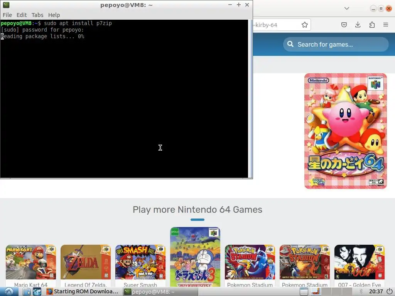This screenshot has width=395, height=296.
Task: Switch to the Starting ROM Download Firefox taskbar button
Action: (x=83, y=291)
